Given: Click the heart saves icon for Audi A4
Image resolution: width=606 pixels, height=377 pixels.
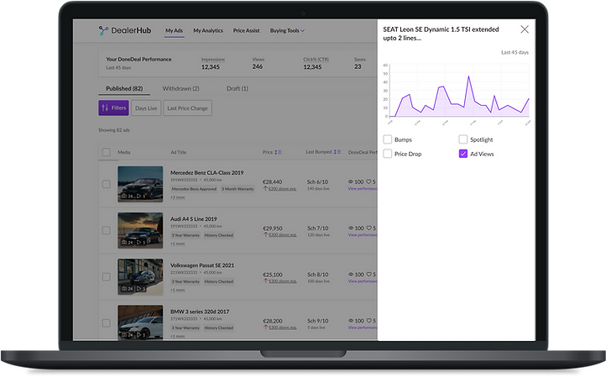Looking at the screenshot, I should pyautogui.click(x=368, y=228).
